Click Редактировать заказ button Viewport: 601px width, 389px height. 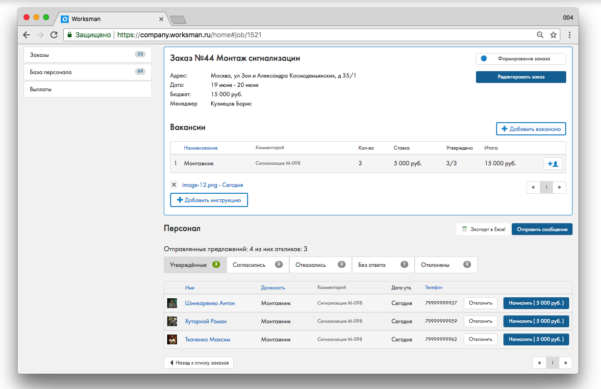[521, 77]
